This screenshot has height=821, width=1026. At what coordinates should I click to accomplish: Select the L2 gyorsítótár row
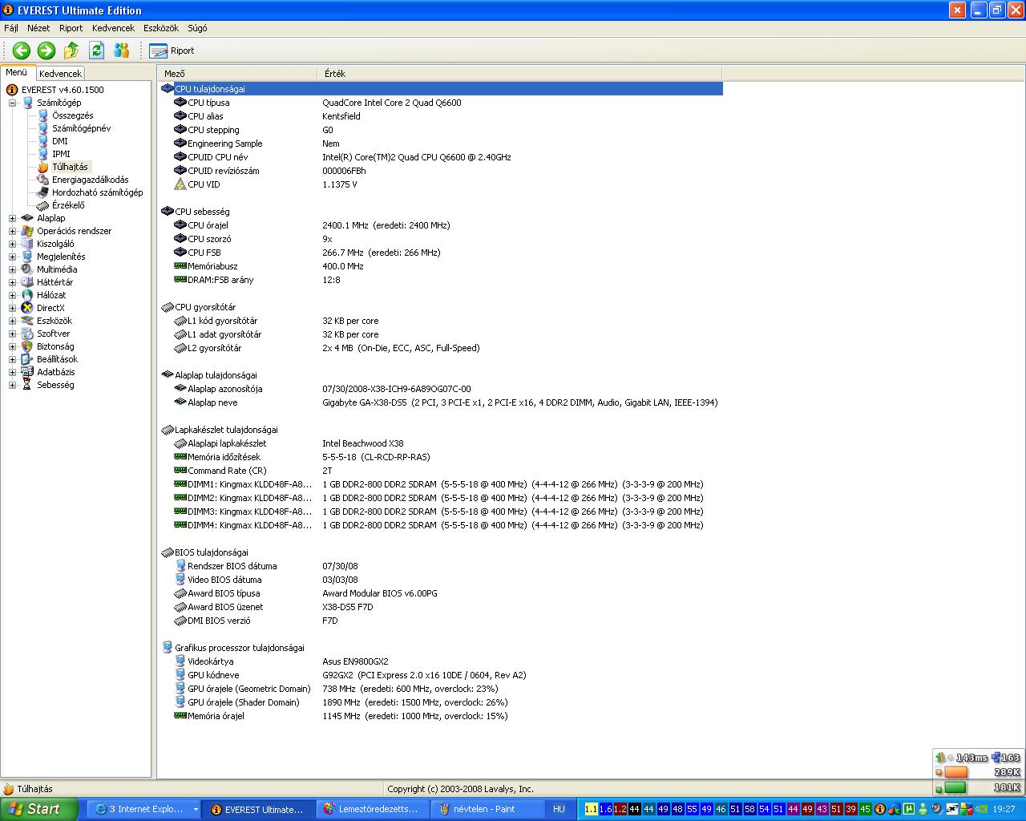coord(441,348)
